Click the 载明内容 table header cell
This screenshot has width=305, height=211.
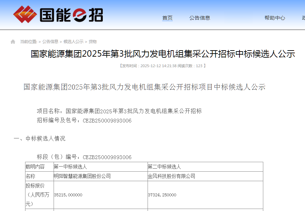(39, 167)
